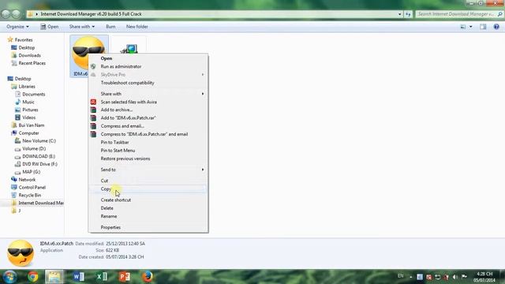This screenshot has width=505, height=284.
Task: Toggle the preview pane icon
Action: pyautogui.click(x=483, y=27)
